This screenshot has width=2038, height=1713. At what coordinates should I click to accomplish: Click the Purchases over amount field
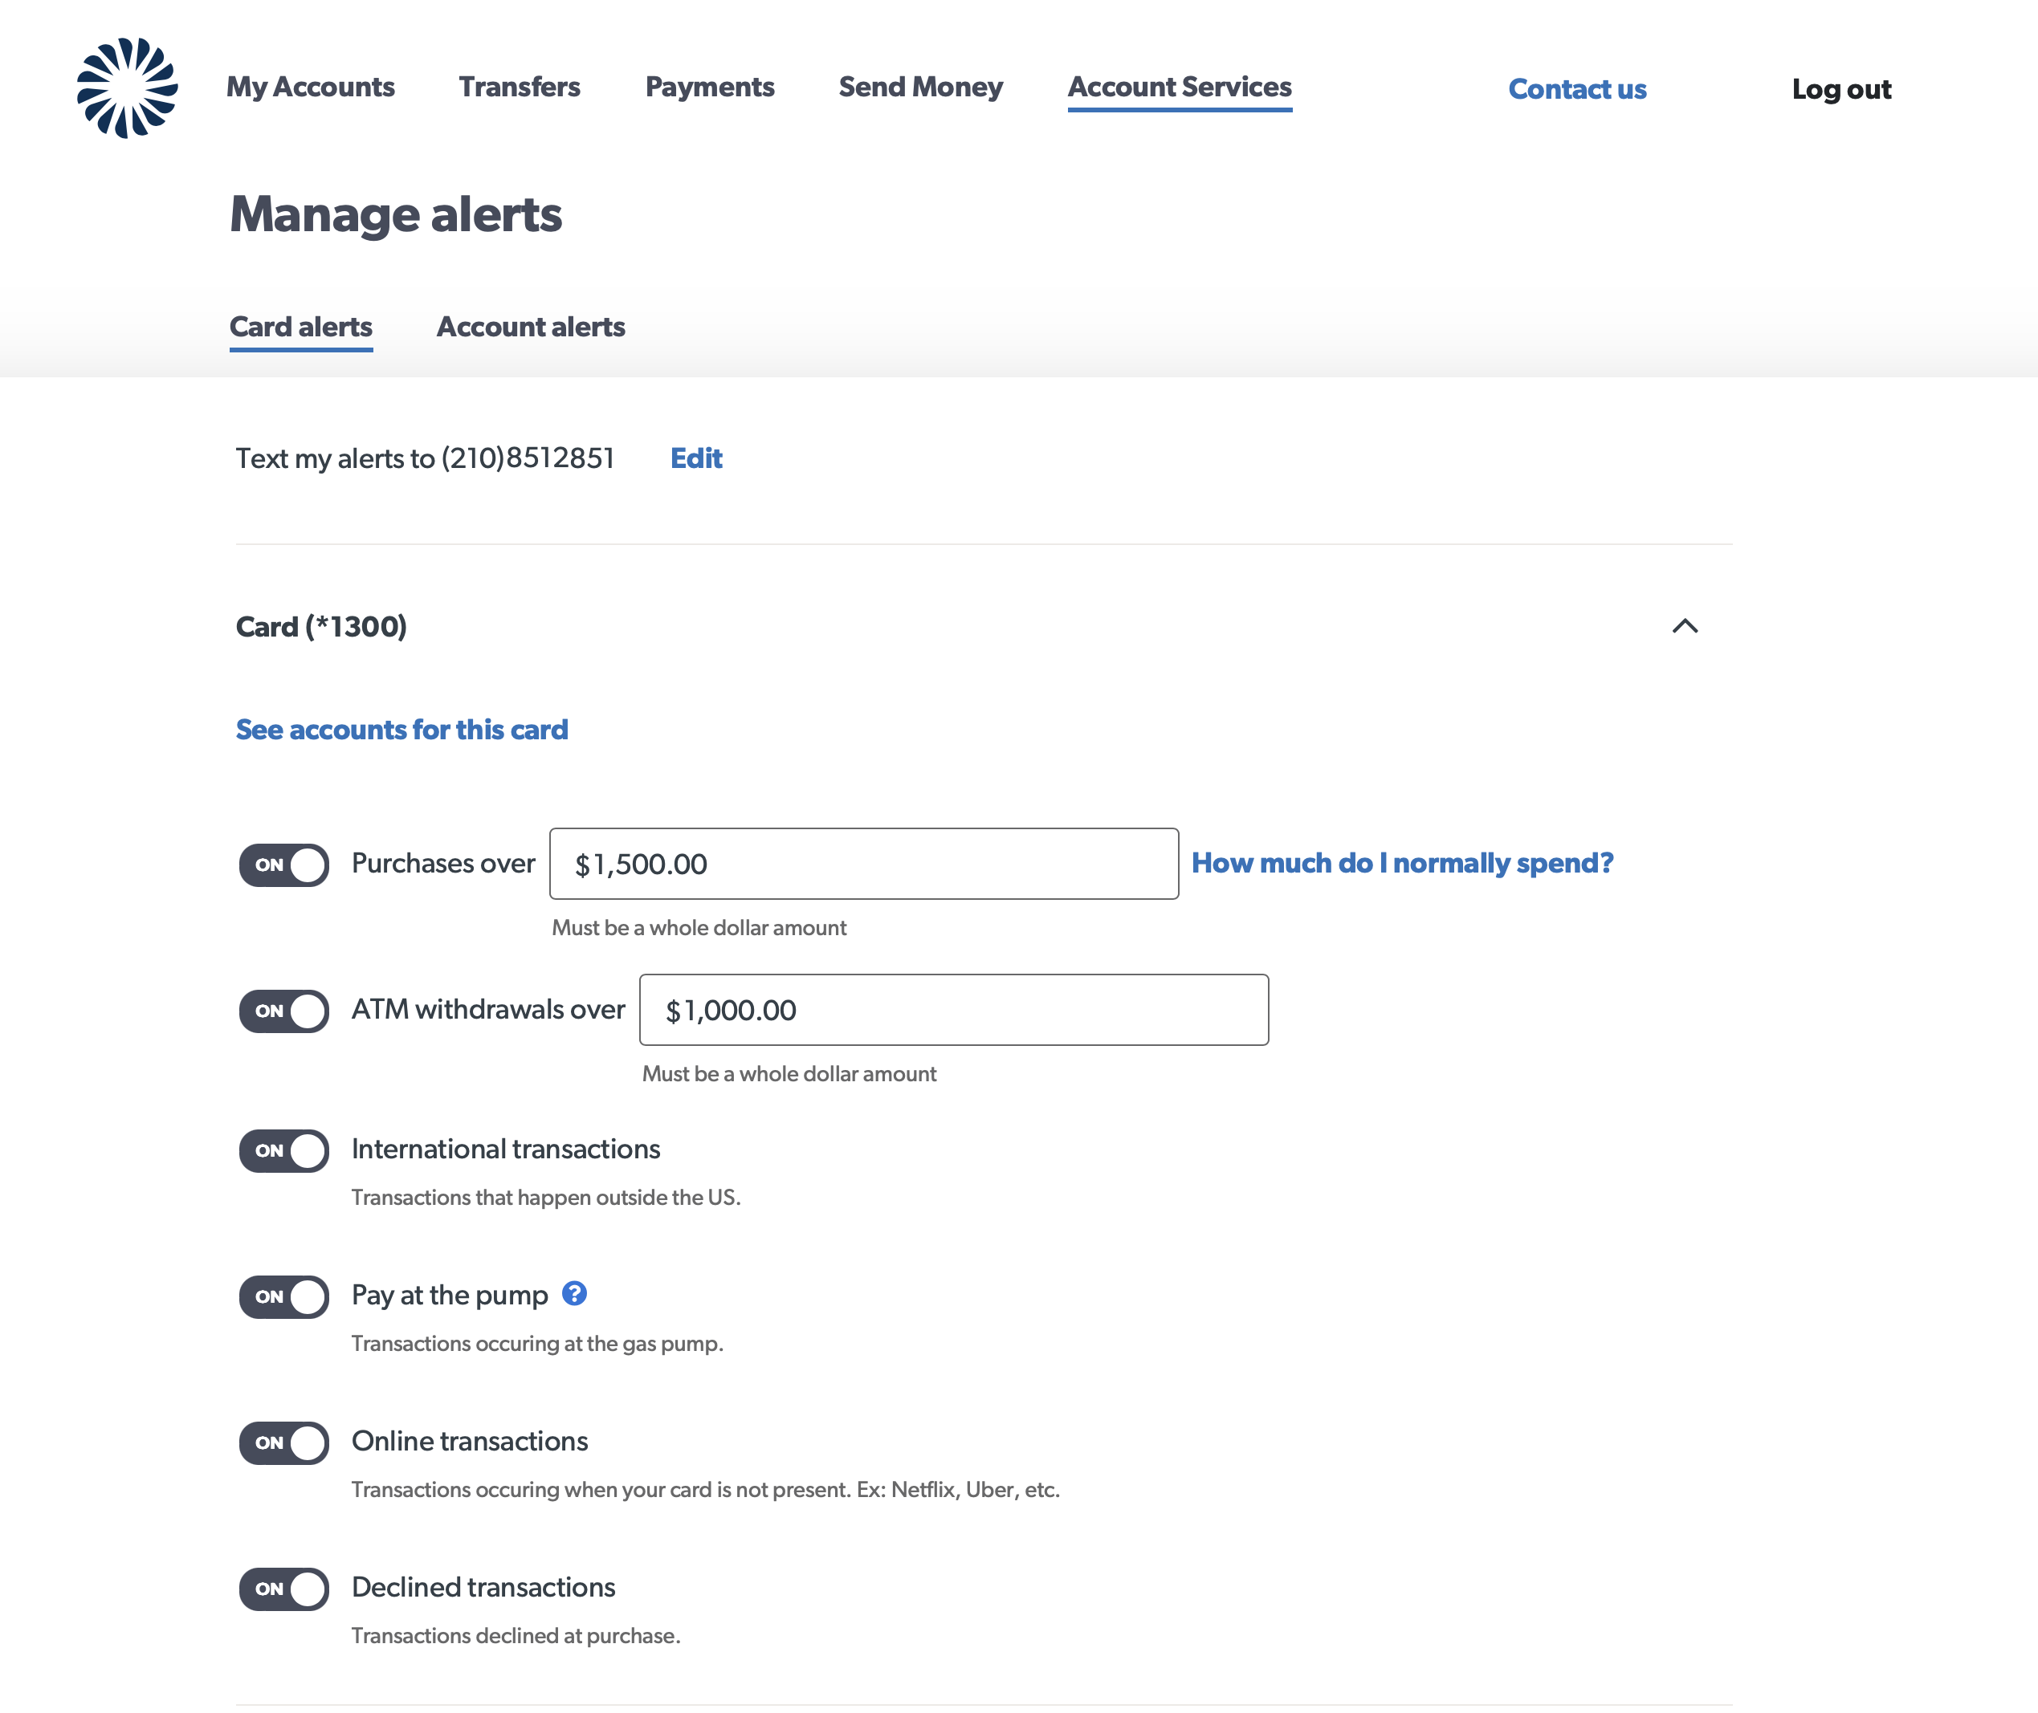tap(863, 865)
